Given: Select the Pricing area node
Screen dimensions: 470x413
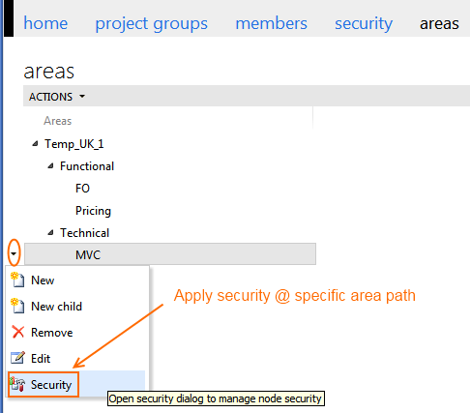Looking at the screenshot, I should coord(93,211).
